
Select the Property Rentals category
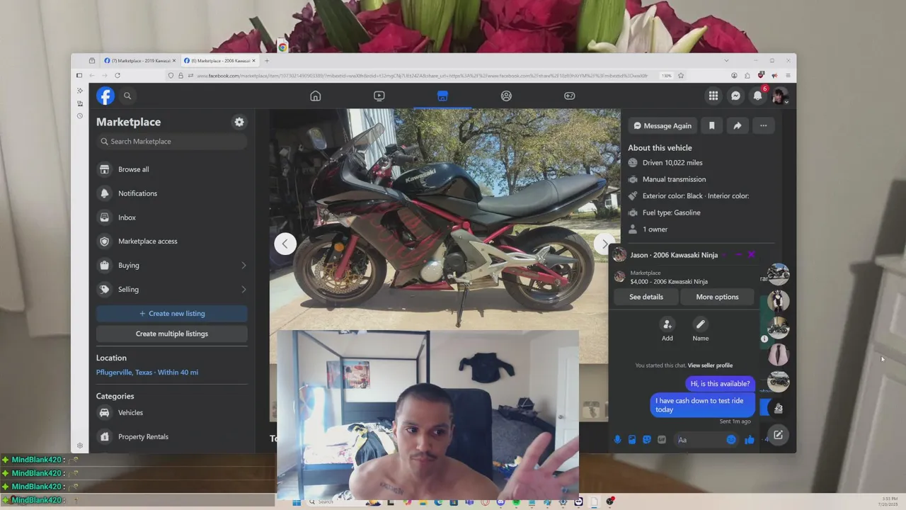172,436
